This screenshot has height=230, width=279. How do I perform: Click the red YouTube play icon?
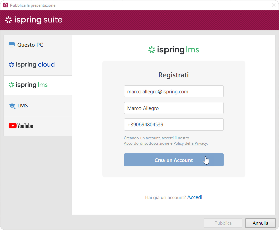pyautogui.click(x=12, y=126)
